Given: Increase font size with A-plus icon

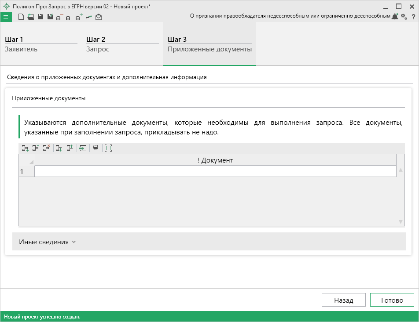Looking at the screenshot, I should [79, 17].
